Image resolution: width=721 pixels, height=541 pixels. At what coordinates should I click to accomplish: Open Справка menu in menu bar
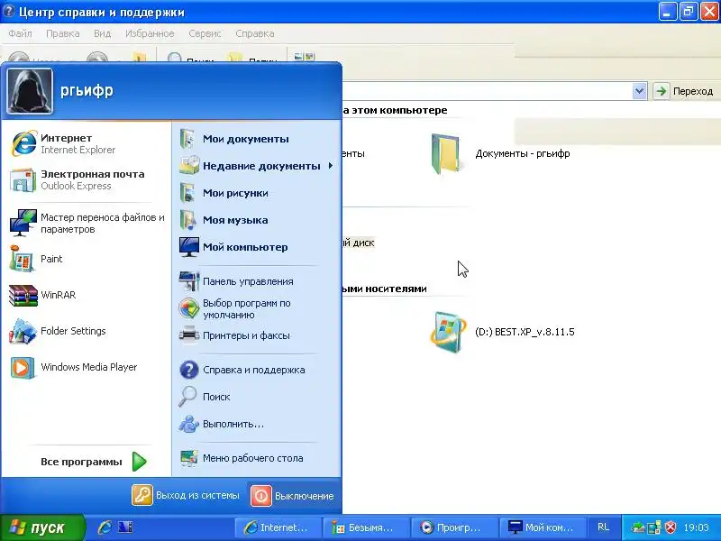coord(255,33)
